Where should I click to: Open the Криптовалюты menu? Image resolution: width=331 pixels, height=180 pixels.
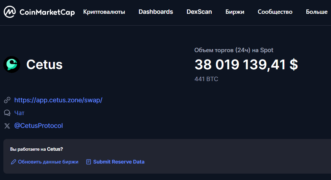point(104,12)
